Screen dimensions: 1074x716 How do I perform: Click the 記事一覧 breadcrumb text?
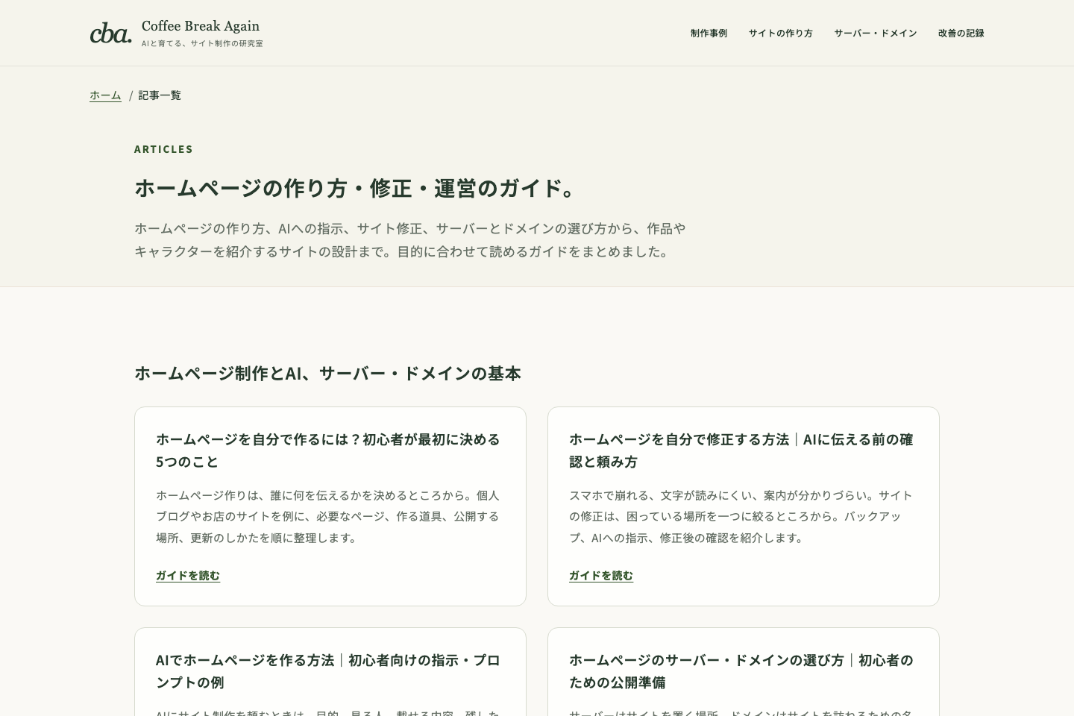coord(160,95)
